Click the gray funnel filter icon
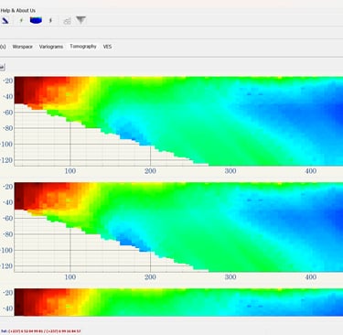The height and width of the screenshot is (335, 343). 80,20
